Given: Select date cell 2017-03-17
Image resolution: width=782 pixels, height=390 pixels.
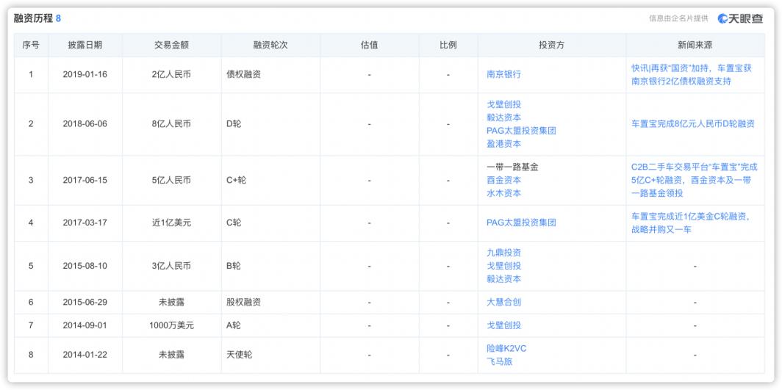Looking at the screenshot, I should point(85,223).
